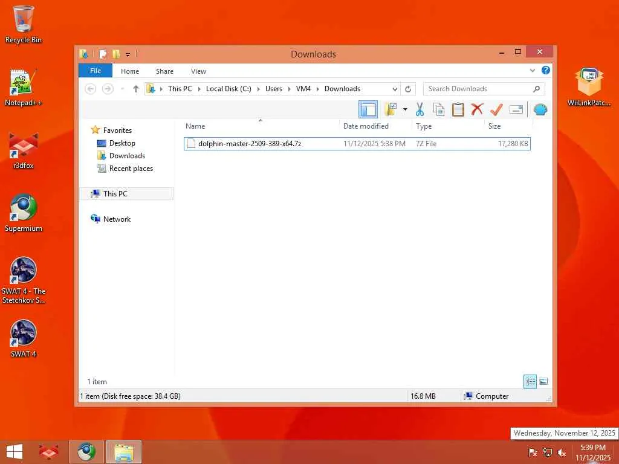Screen dimensions: 619x464
Task: Switch to the View ribbon tab
Action: (198, 71)
